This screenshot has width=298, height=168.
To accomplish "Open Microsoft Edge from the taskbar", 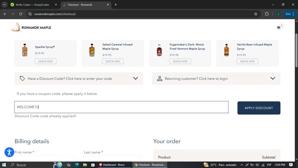I will coord(77,165).
